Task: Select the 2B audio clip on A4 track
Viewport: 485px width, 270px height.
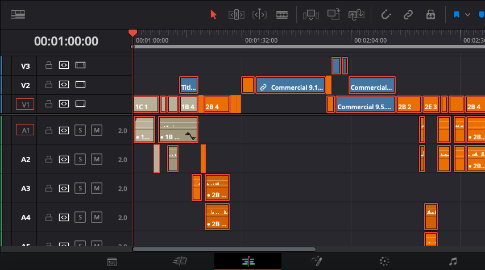Action: (x=217, y=217)
